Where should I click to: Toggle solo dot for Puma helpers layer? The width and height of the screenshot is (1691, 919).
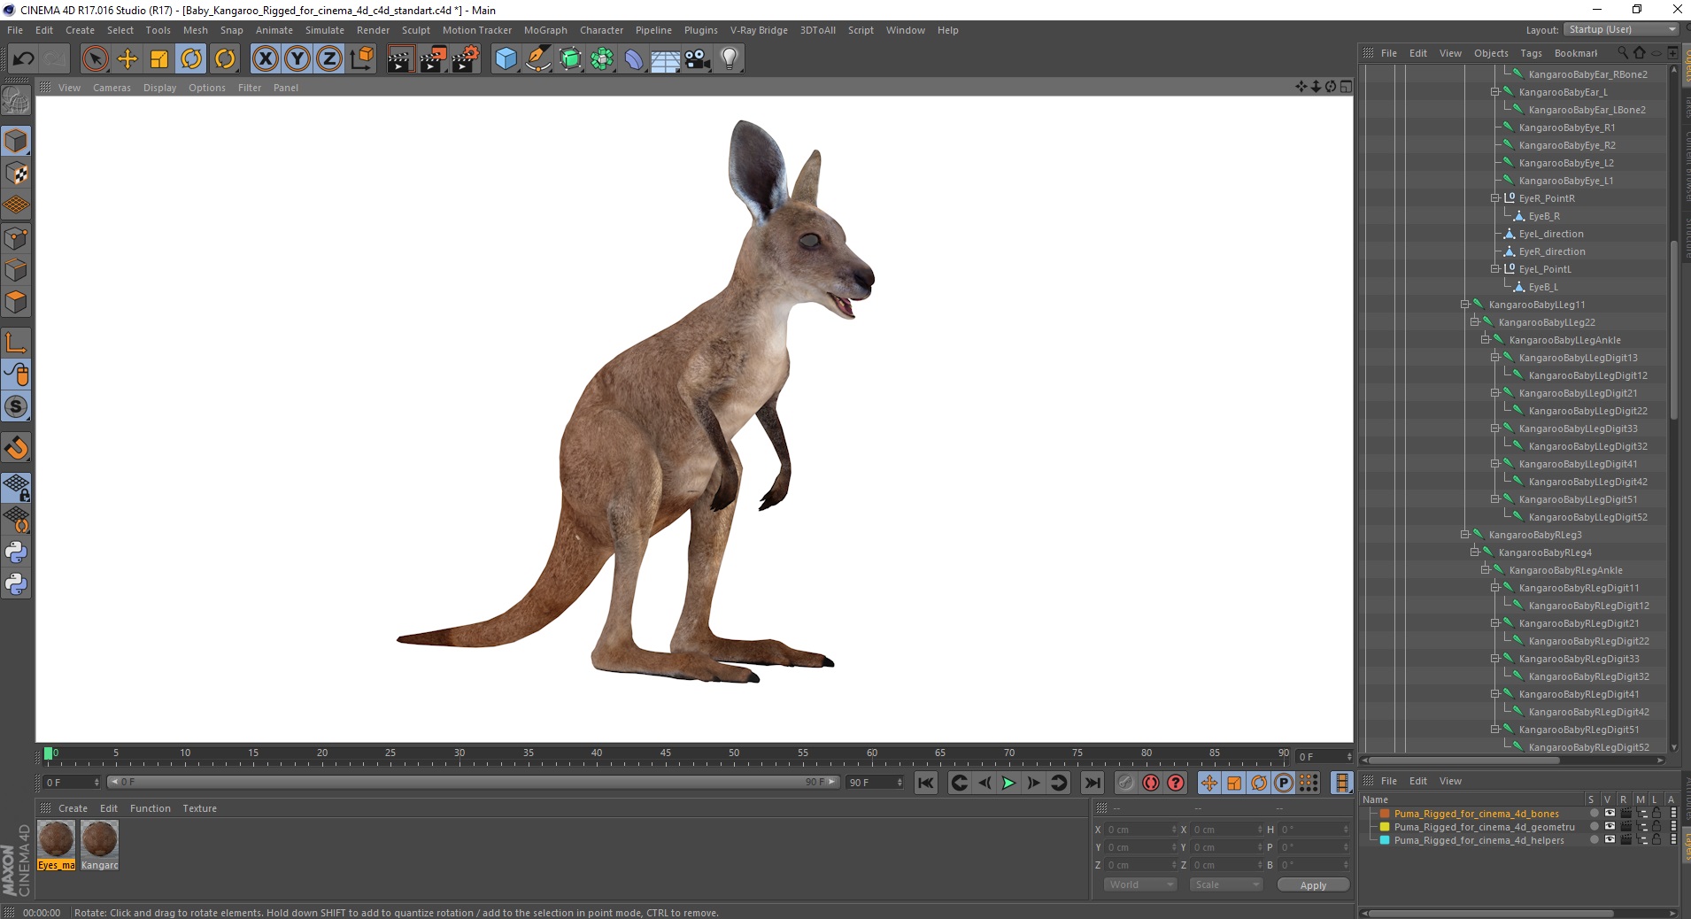1594,840
